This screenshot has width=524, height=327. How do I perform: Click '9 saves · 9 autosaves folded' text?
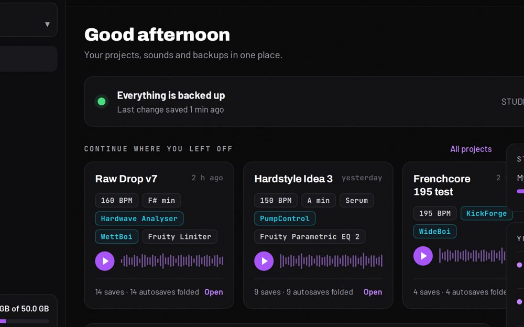[x=303, y=292]
